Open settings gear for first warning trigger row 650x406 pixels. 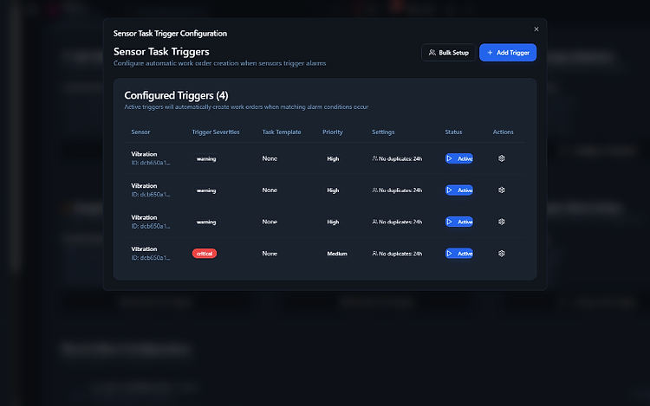click(x=501, y=158)
